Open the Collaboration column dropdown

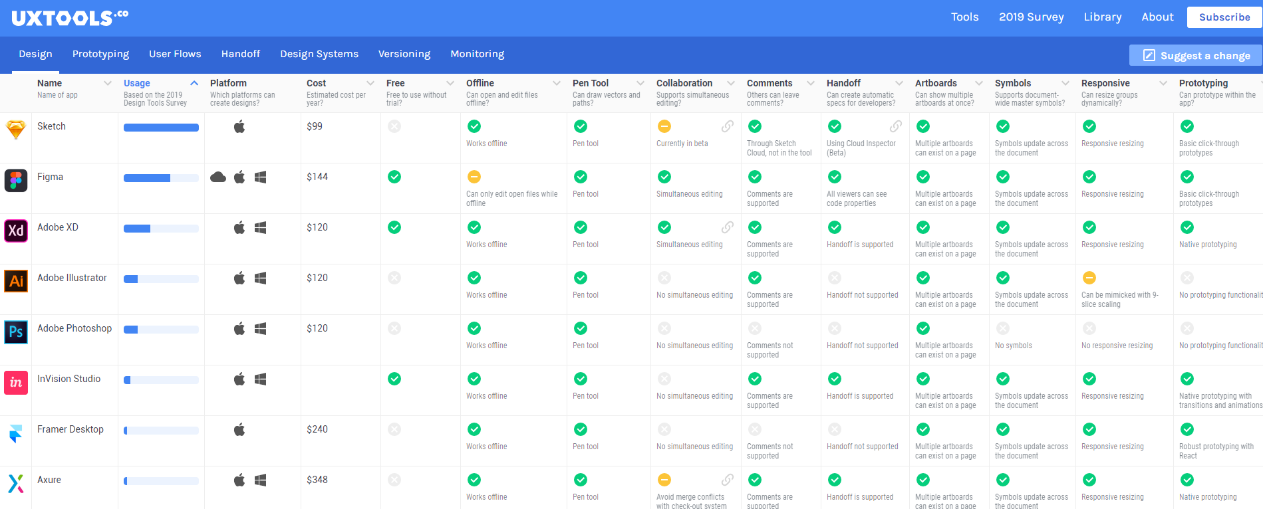pyautogui.click(x=731, y=83)
